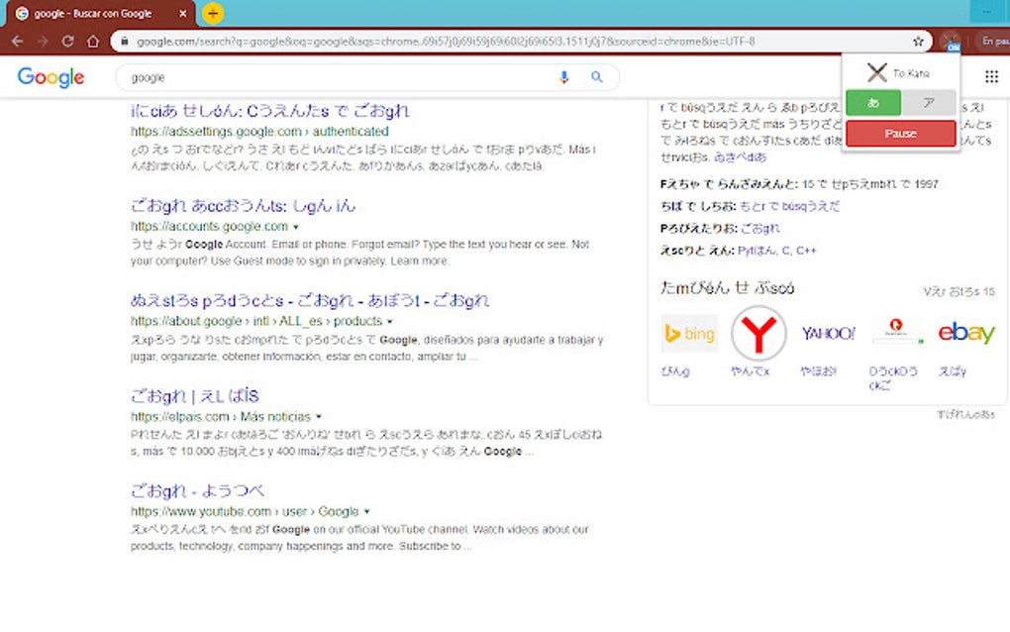The width and height of the screenshot is (1010, 632).
Task: Click the 'V. 15' view more link
Action: click(x=959, y=292)
